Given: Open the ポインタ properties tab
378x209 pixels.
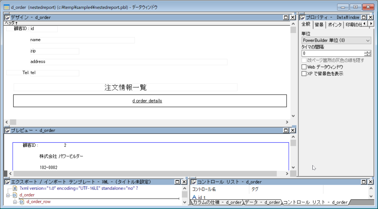Looking at the screenshot, I should click(x=335, y=25).
